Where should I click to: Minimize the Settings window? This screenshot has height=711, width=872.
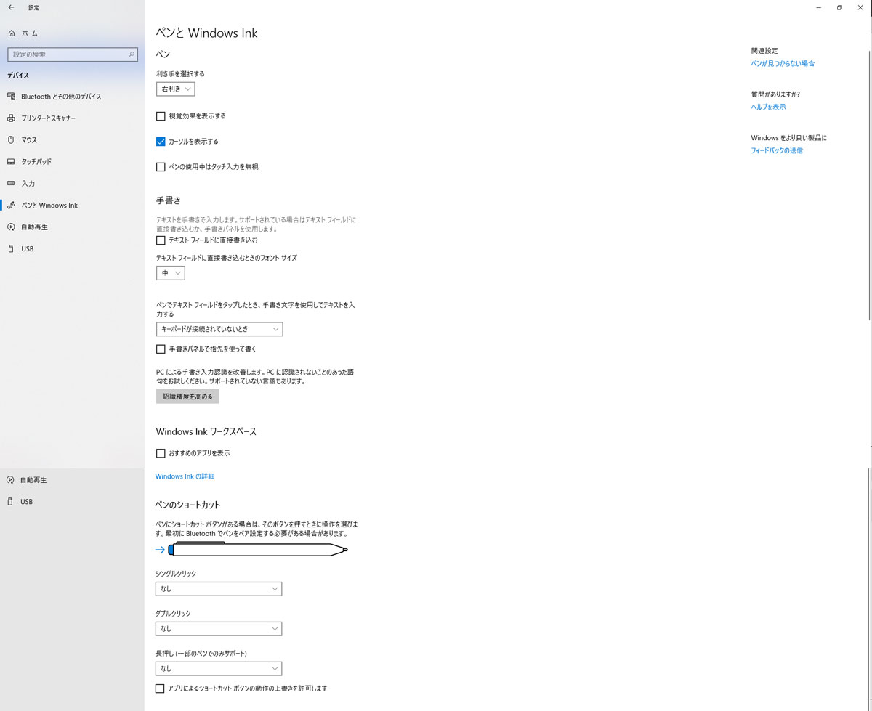tap(817, 7)
